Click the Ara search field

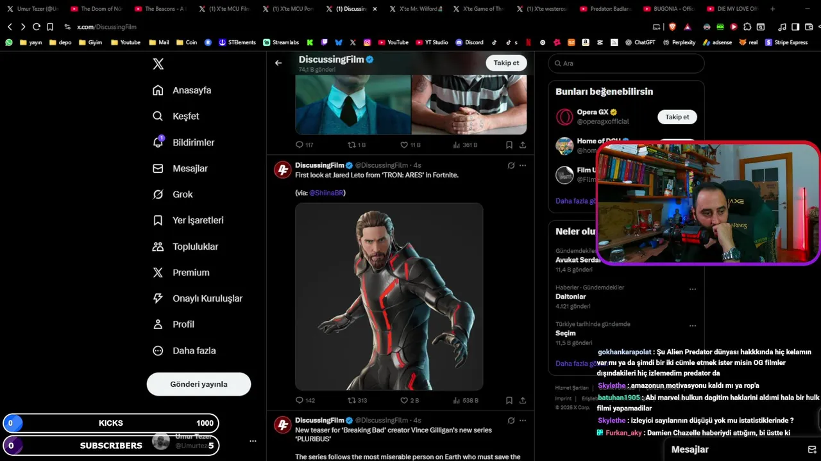[626, 63]
